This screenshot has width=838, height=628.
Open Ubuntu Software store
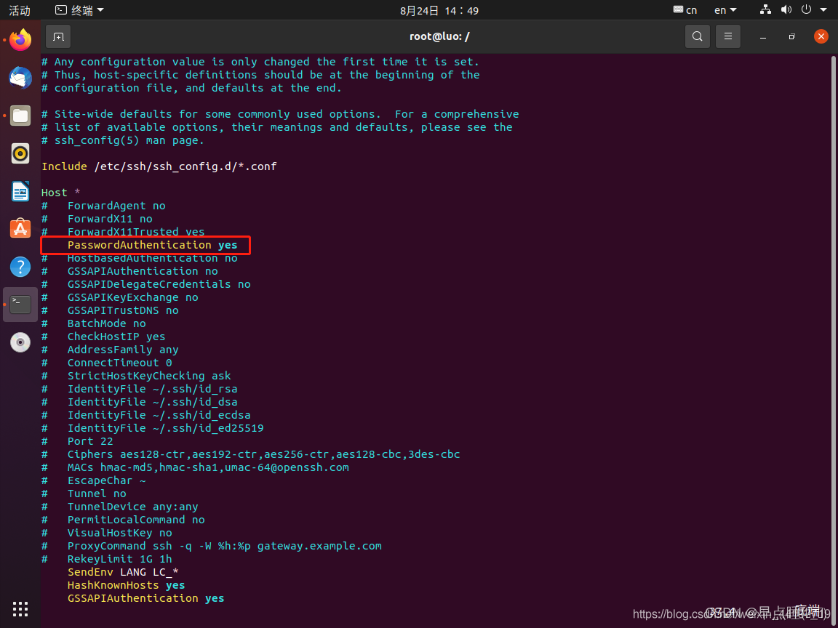[x=20, y=229]
